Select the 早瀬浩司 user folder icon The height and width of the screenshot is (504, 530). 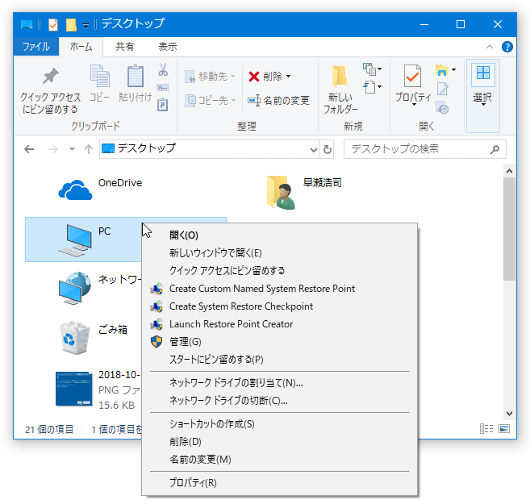coord(282,192)
